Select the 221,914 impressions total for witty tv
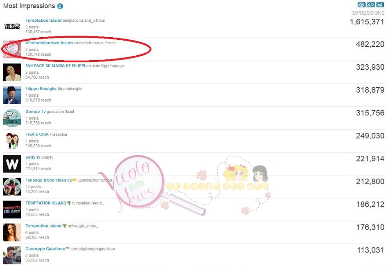 pyautogui.click(x=370, y=159)
